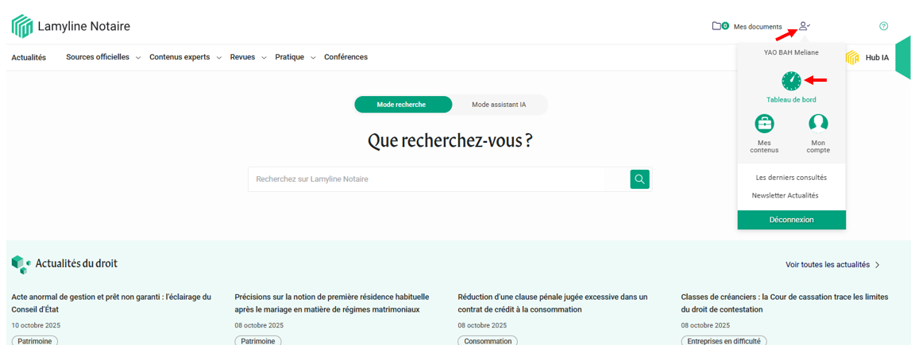This screenshot has width=911, height=345.
Task: Open the Actualités menu item
Action: point(29,57)
